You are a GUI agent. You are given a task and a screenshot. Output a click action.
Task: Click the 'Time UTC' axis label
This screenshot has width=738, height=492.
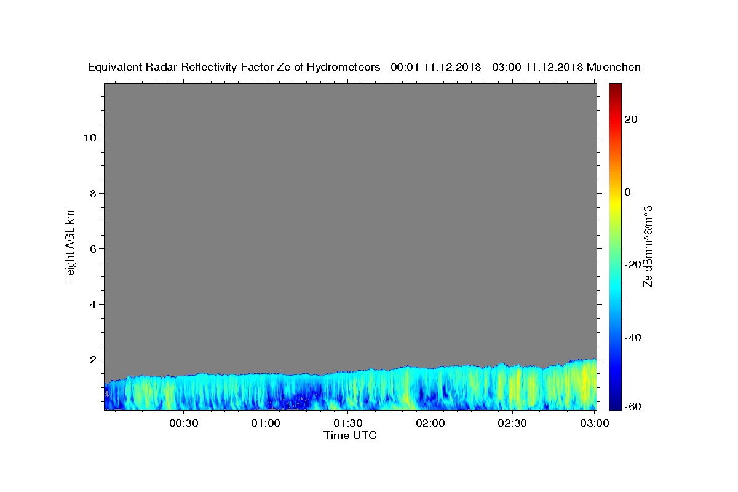350,435
